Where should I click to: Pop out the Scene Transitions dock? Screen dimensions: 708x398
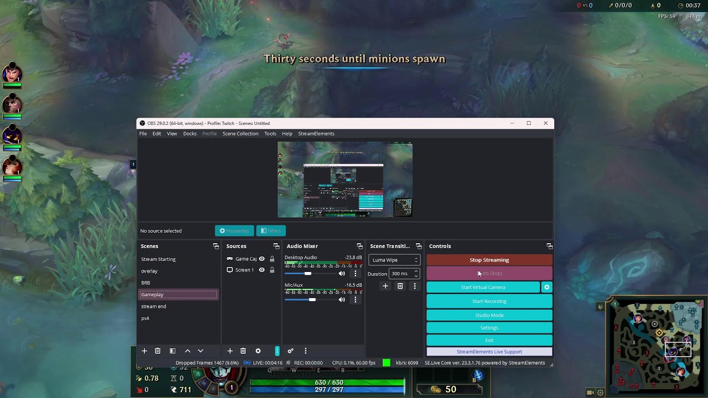click(419, 246)
